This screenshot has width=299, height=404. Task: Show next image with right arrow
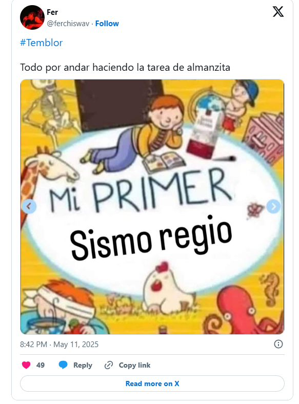(273, 207)
